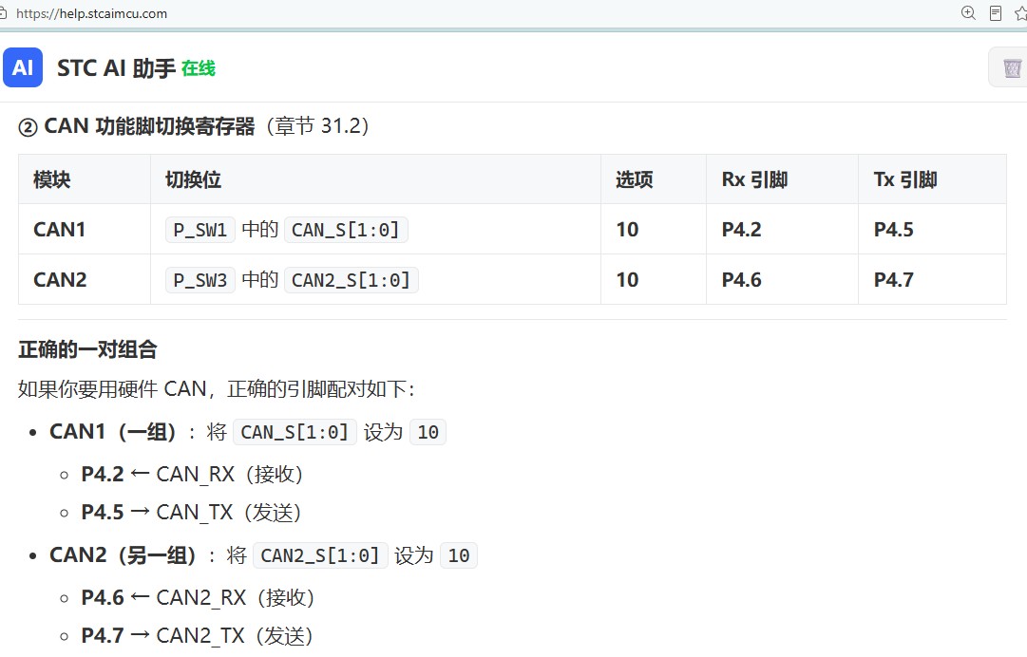Click the P_SW1 code tag in table

tap(200, 230)
